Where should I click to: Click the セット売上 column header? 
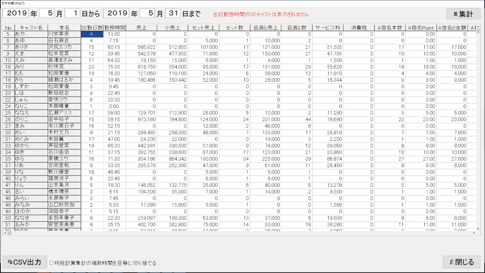click(x=204, y=28)
